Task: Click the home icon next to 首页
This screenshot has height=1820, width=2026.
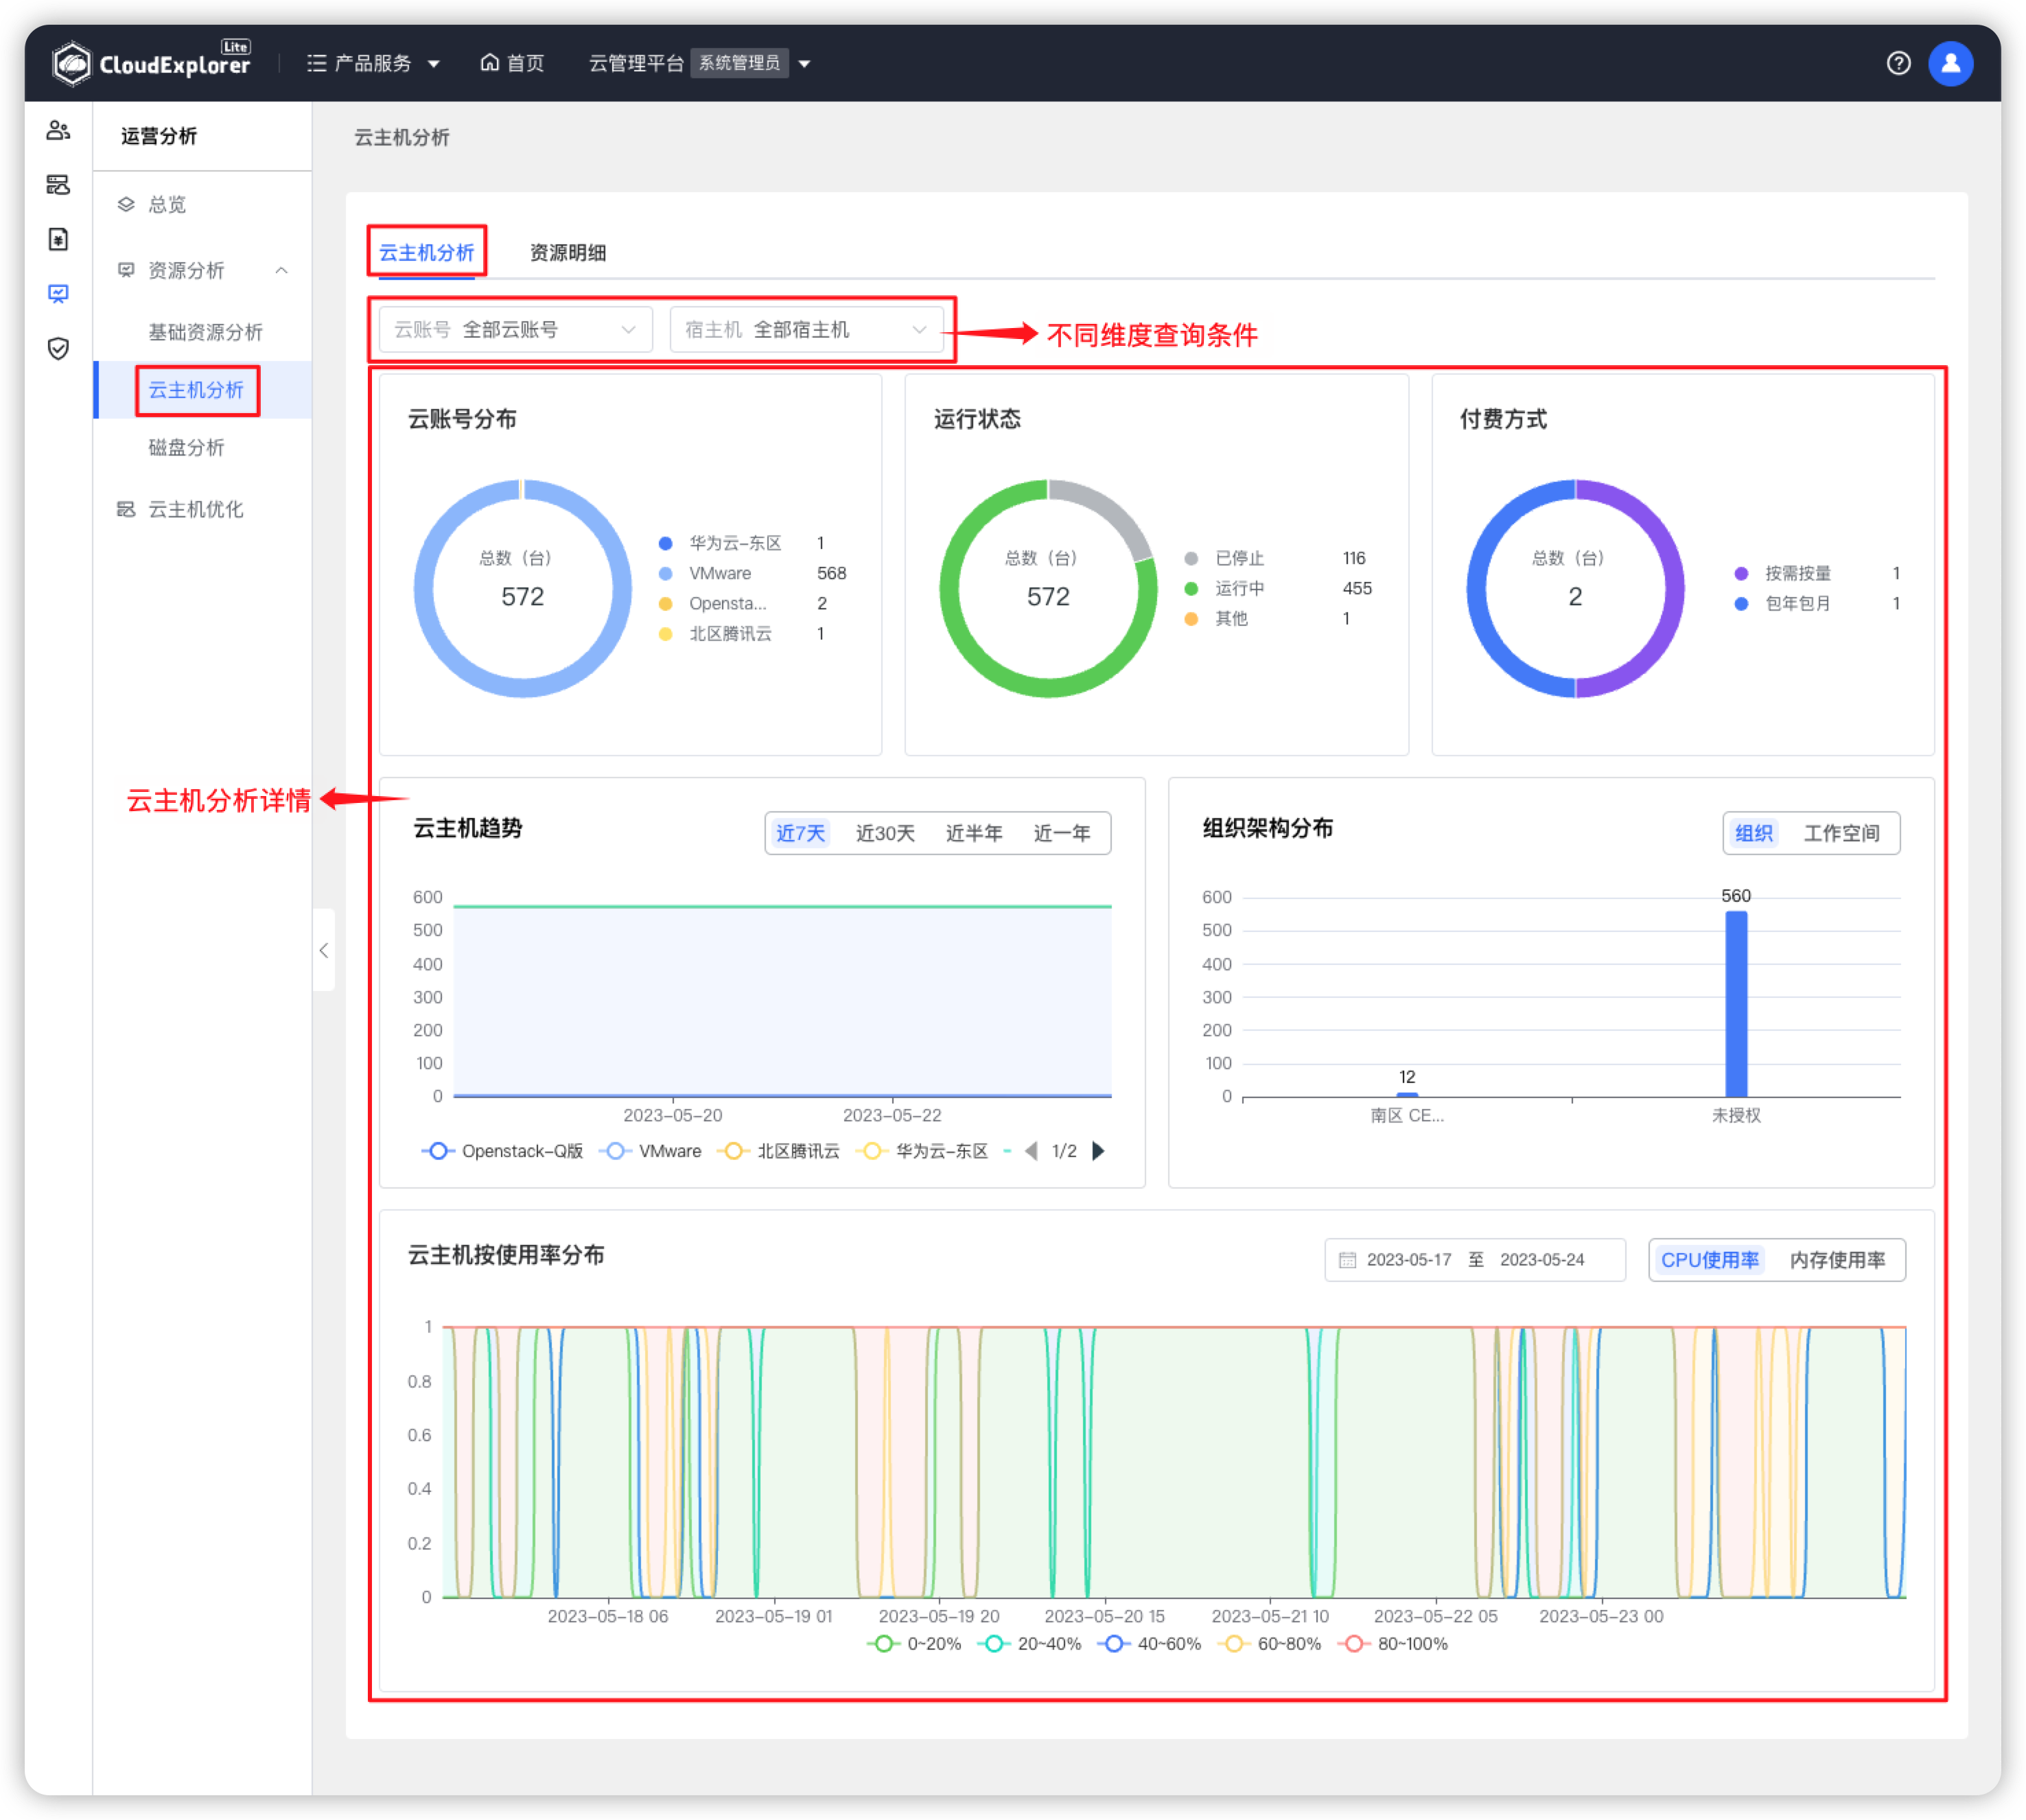Action: click(x=489, y=63)
